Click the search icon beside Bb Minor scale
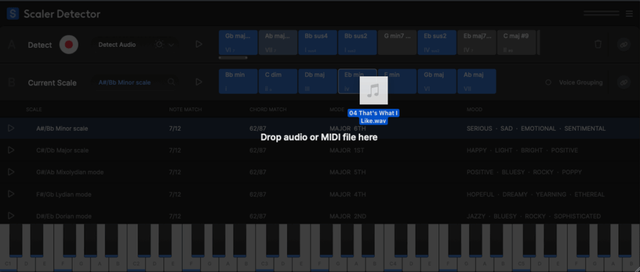640x272 pixels. click(171, 83)
